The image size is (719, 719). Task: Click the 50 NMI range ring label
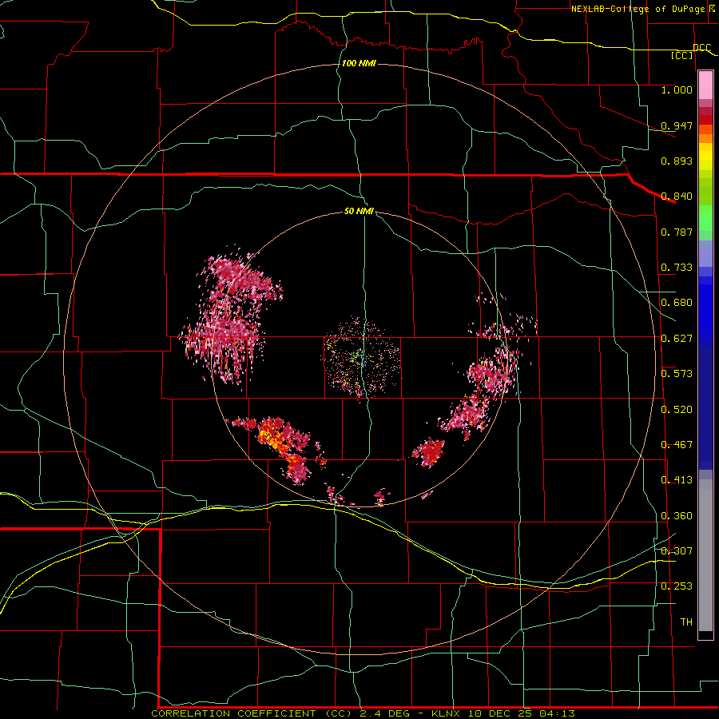tap(359, 211)
